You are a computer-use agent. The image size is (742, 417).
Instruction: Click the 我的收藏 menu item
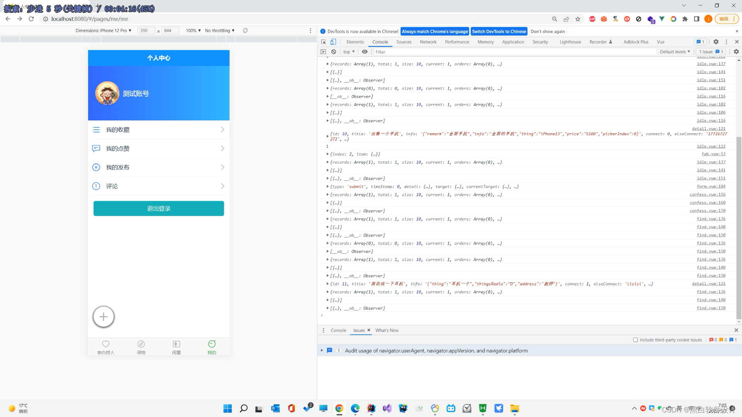tap(158, 129)
